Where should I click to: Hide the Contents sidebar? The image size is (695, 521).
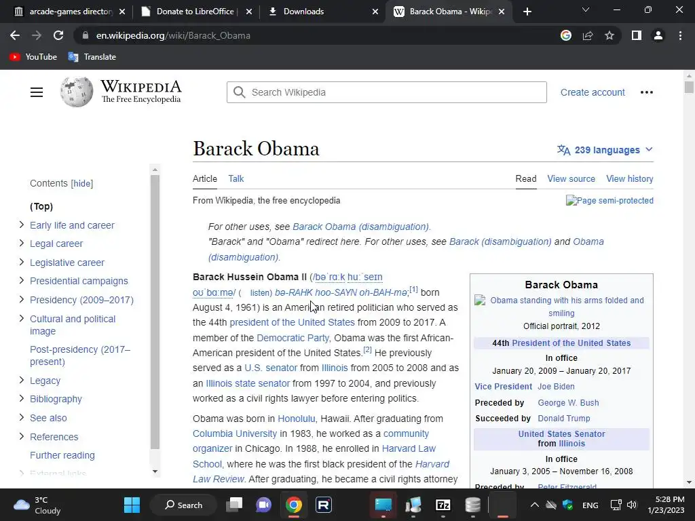click(82, 183)
